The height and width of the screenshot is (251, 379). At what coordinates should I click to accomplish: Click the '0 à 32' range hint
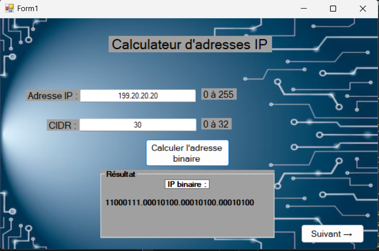[216, 124]
